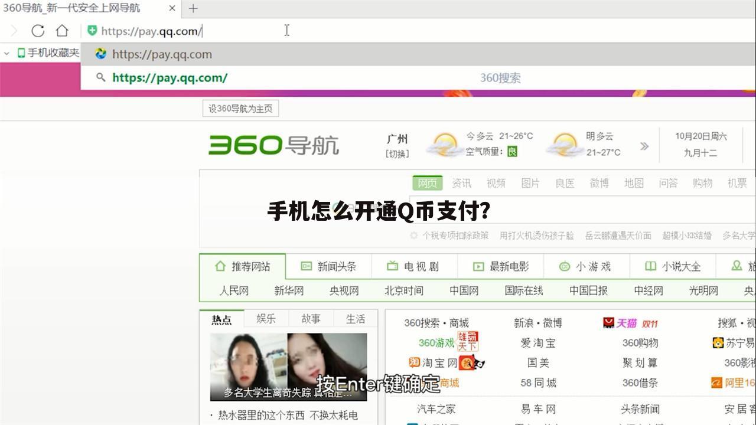Select 360搜索 suggestion for https://pay.qq.com/

(418, 78)
